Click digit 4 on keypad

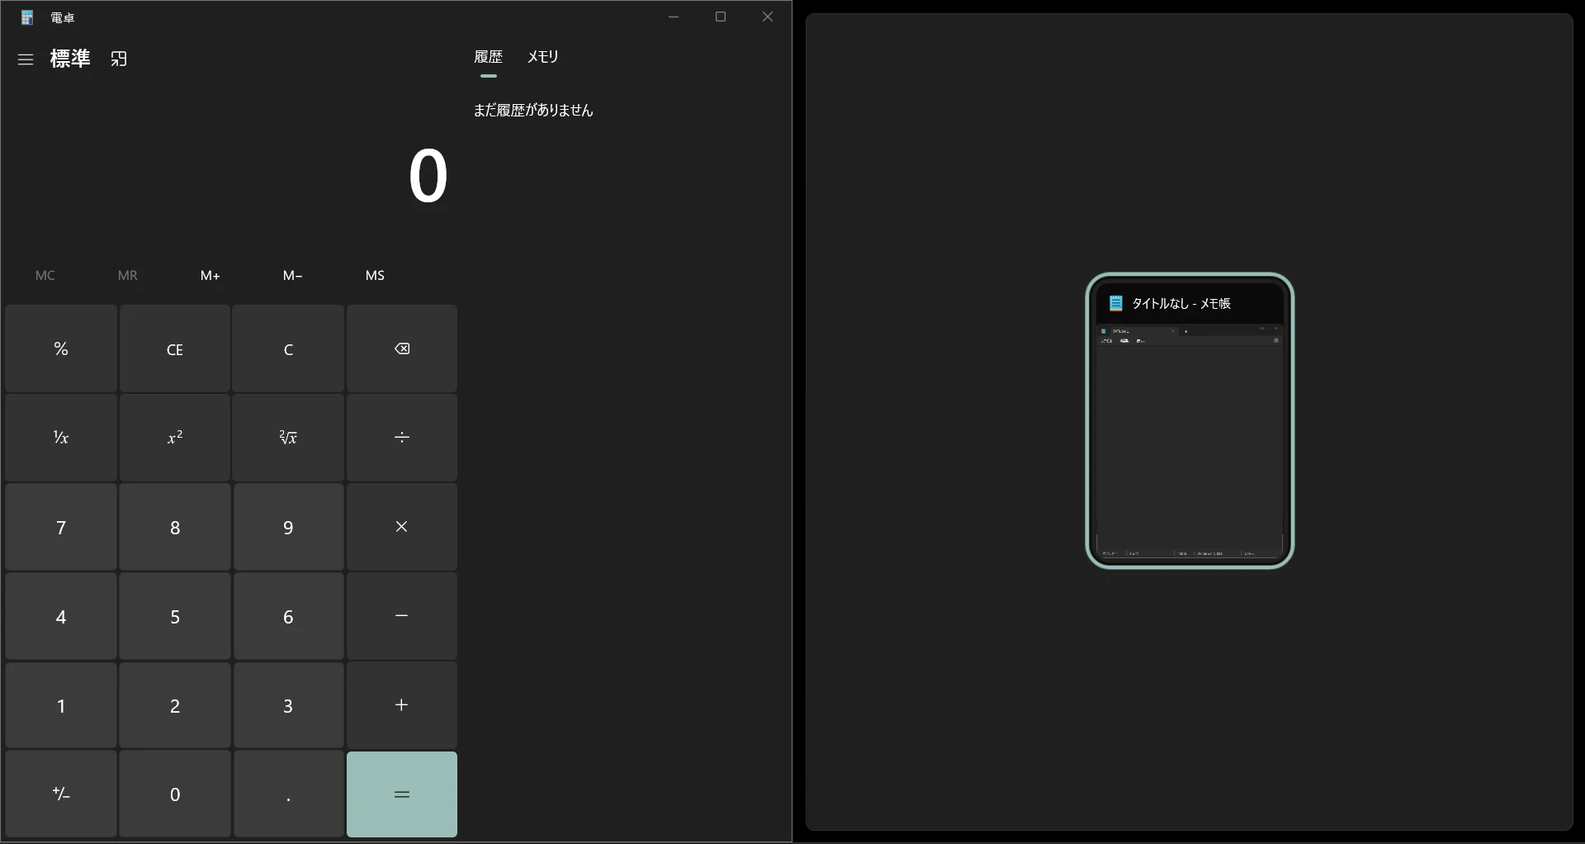[61, 616]
